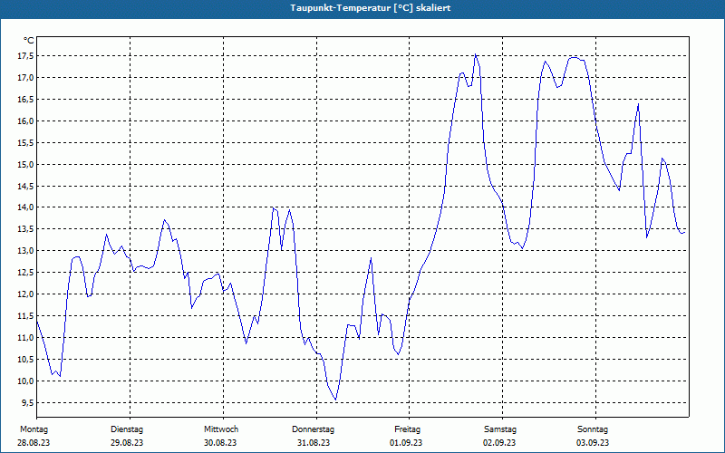Click the 16,5 y-axis value
Image resolution: width=725 pixels, height=453 pixels.
25,100
